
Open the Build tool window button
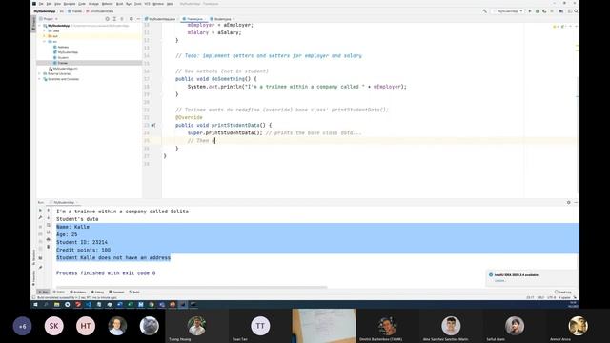coord(134,292)
